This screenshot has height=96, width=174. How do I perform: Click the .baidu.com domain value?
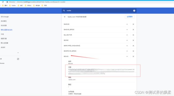click(72, 80)
